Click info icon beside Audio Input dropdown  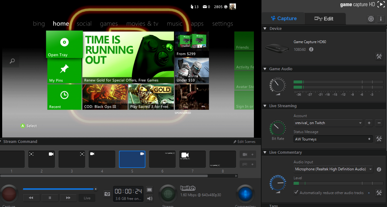[379, 169]
